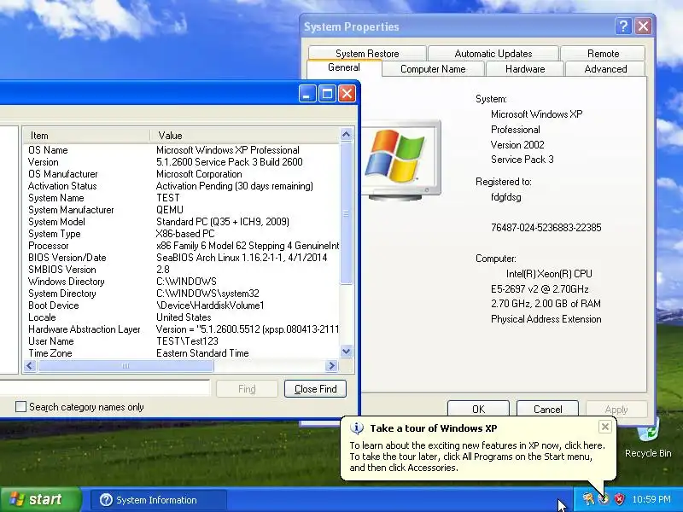
Task: Open the Computer Name tab
Action: pos(433,69)
